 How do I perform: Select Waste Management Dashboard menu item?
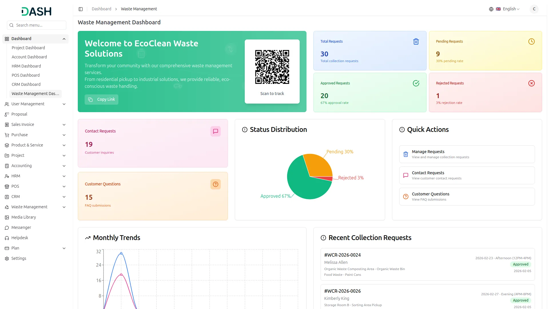coord(35,94)
